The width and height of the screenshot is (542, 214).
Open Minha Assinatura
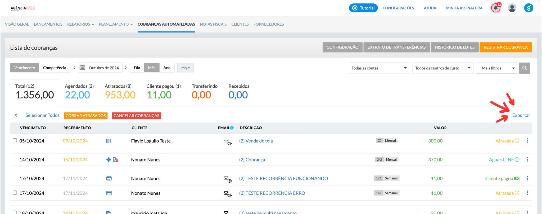(464, 8)
